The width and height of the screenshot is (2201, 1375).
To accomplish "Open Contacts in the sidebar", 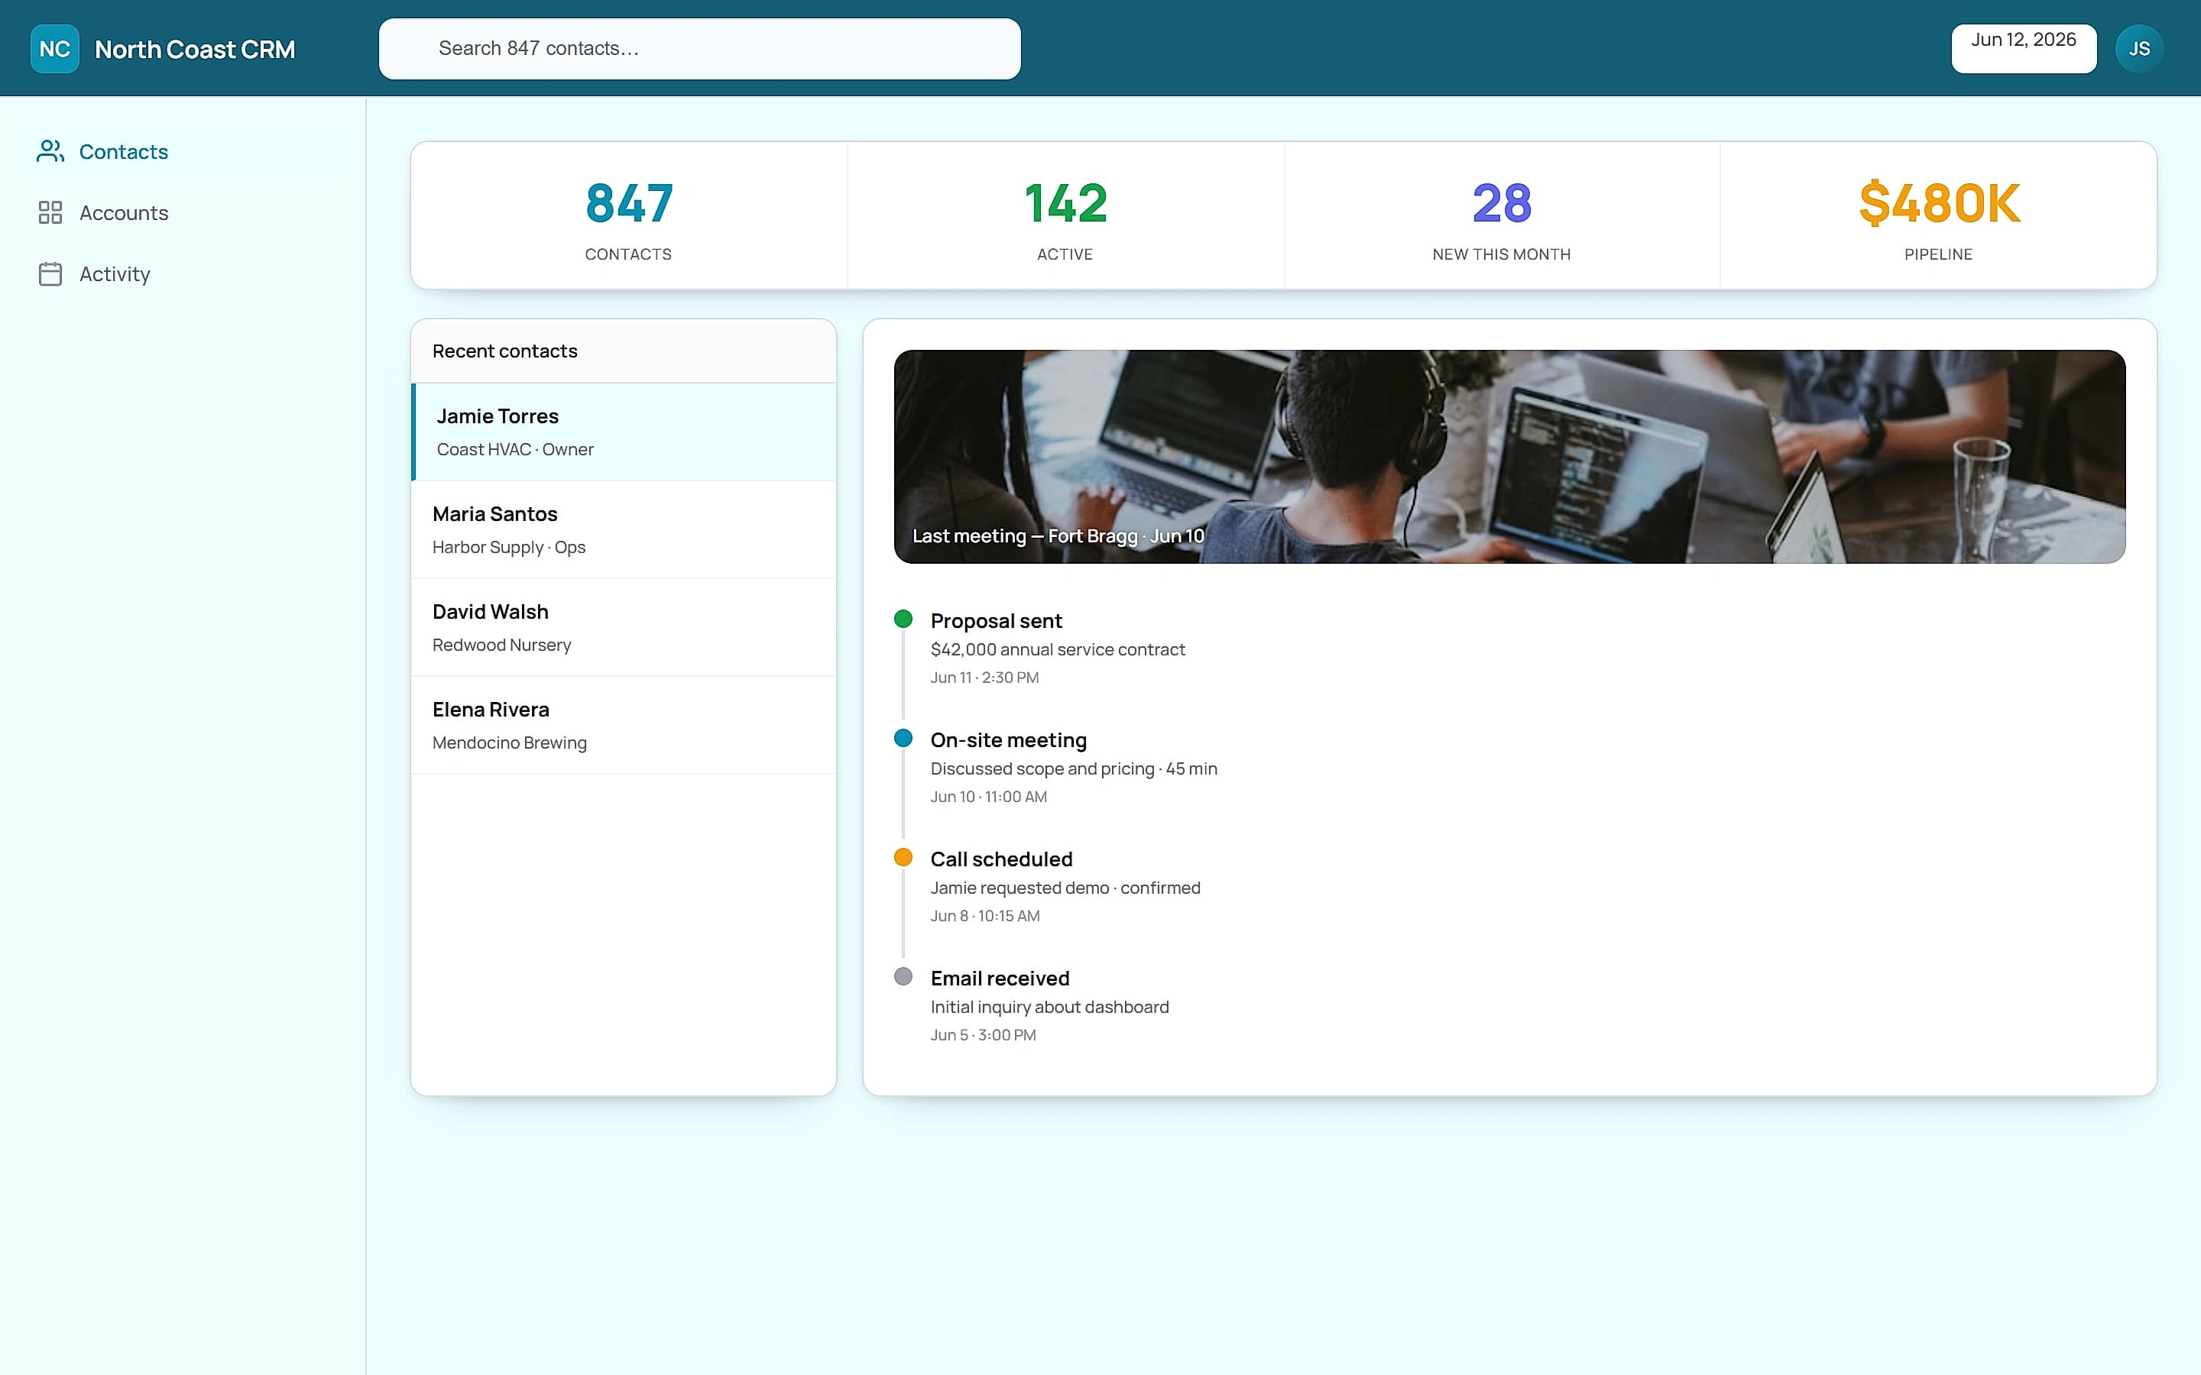I will coord(183,152).
